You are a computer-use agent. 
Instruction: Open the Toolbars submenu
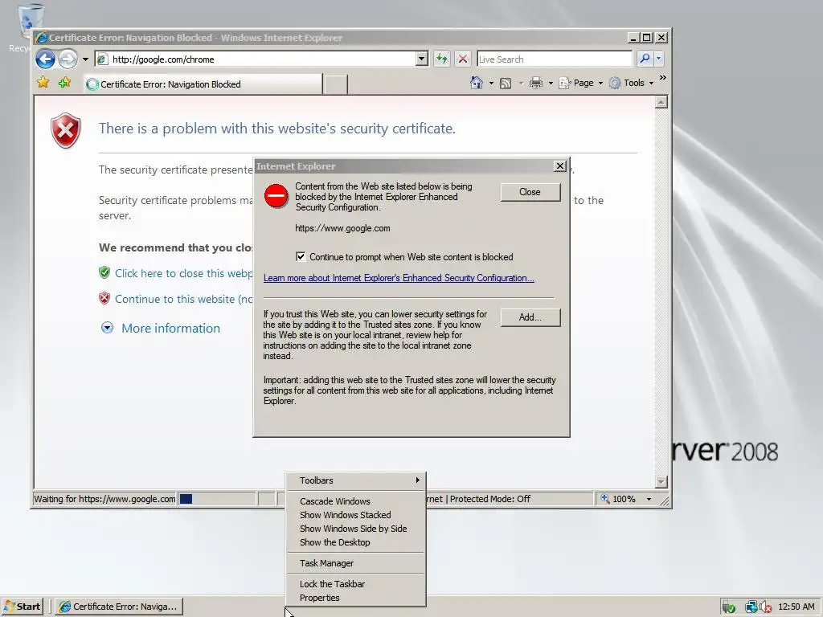click(x=357, y=480)
